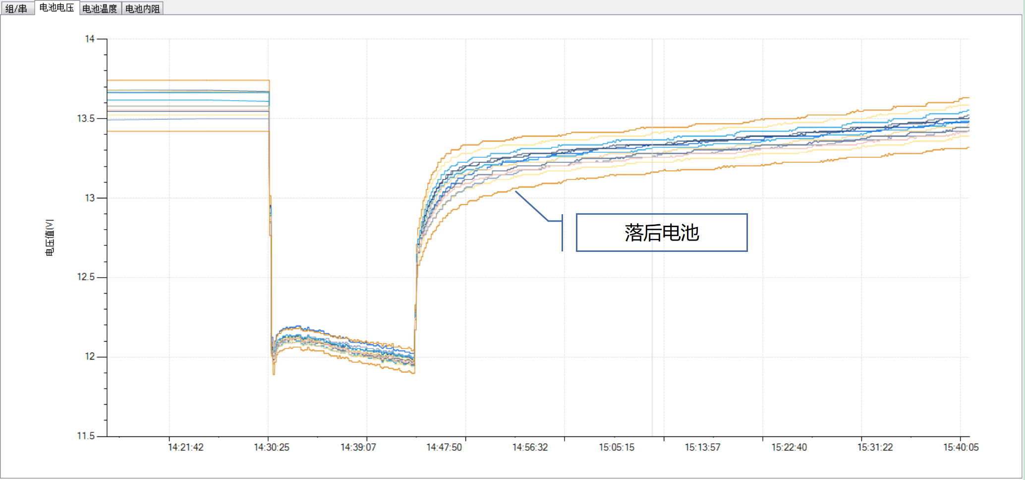Click the 14:30:25 time axis label
Image resolution: width=1025 pixels, height=480 pixels.
point(272,447)
